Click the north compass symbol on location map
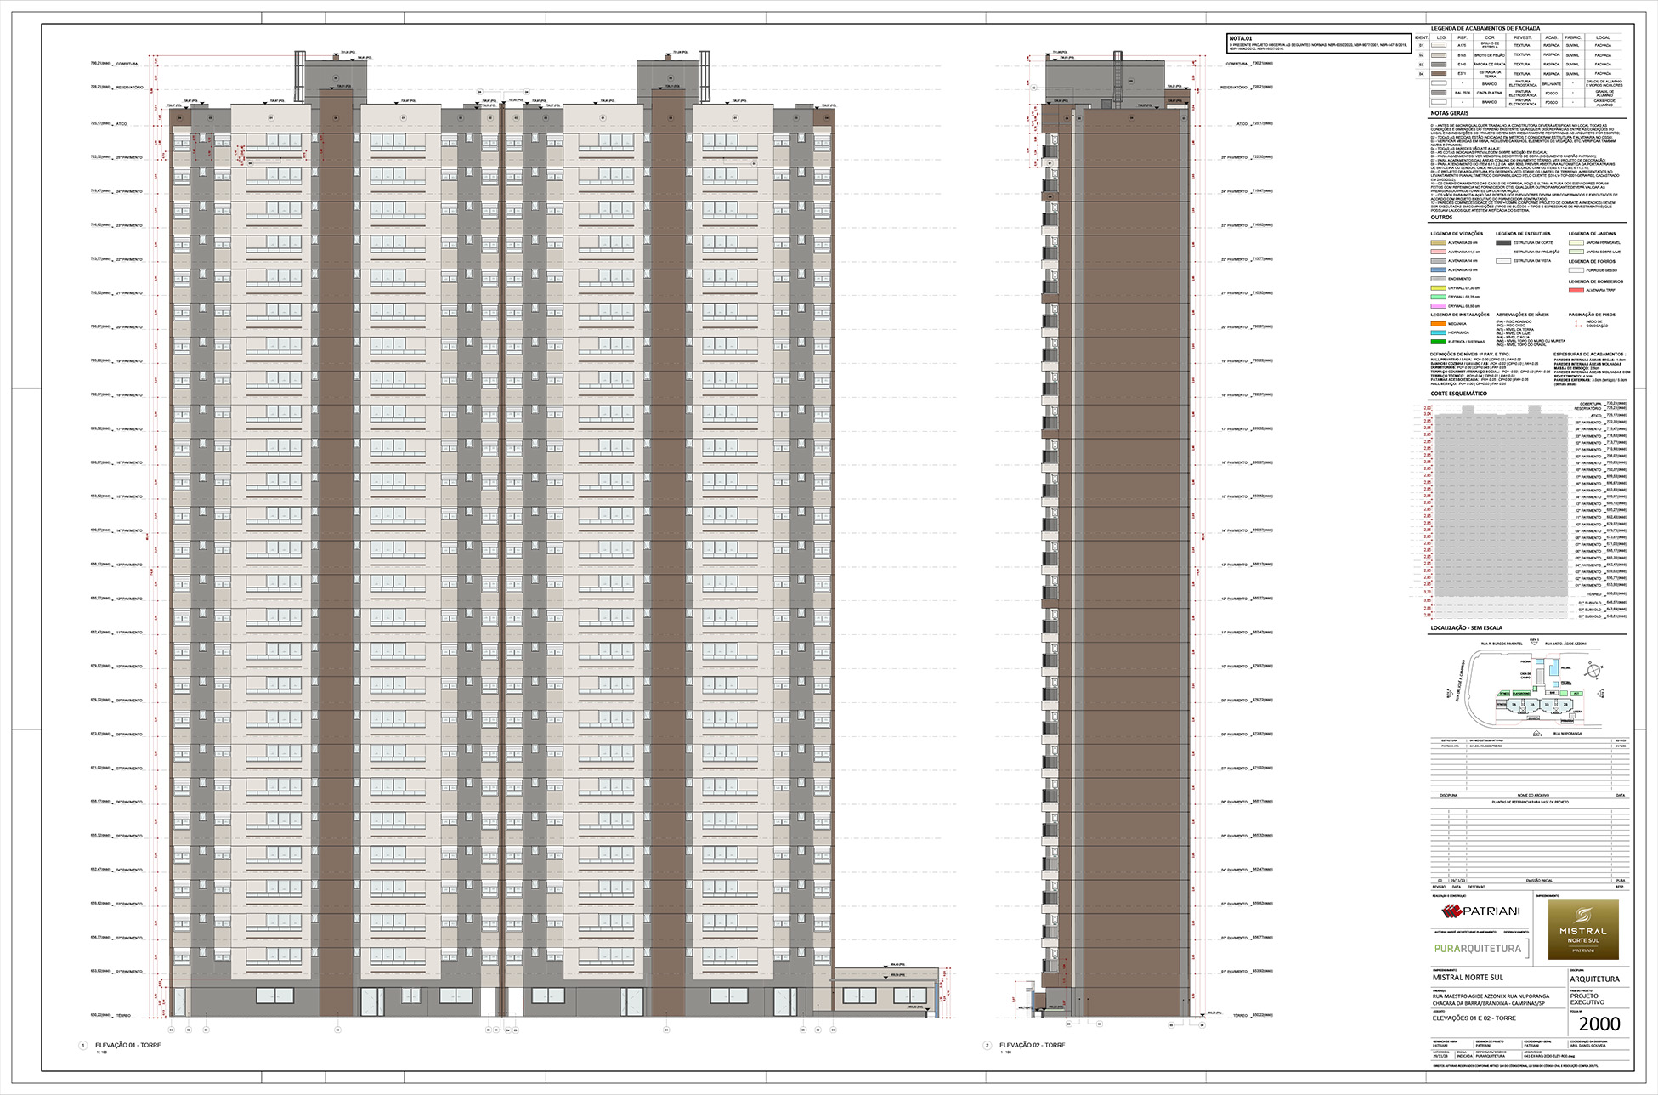1658x1095 pixels. (1593, 672)
